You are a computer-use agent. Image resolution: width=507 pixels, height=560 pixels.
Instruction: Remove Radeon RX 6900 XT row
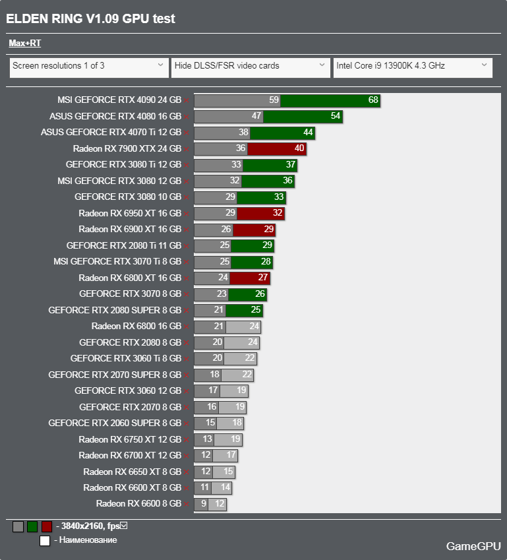tap(187, 230)
